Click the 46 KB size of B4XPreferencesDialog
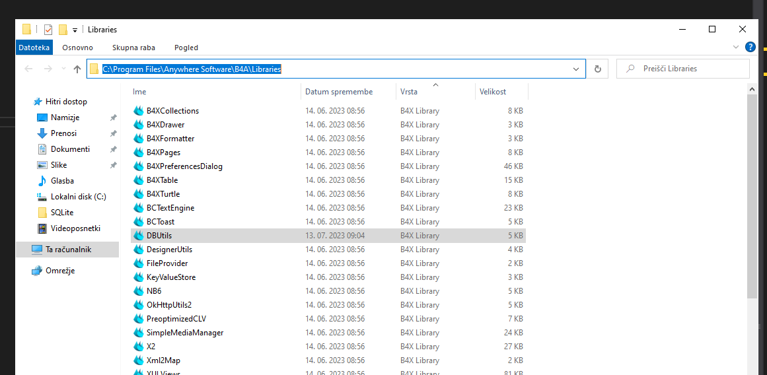 tap(513, 166)
